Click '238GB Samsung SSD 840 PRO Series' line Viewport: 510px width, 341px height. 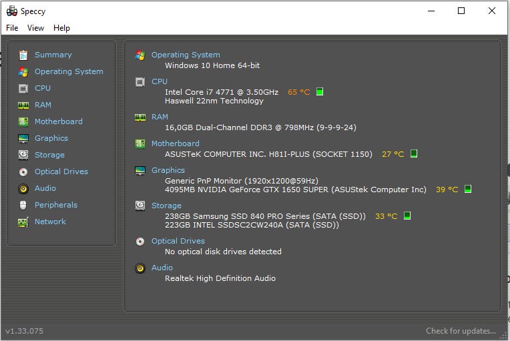click(265, 216)
